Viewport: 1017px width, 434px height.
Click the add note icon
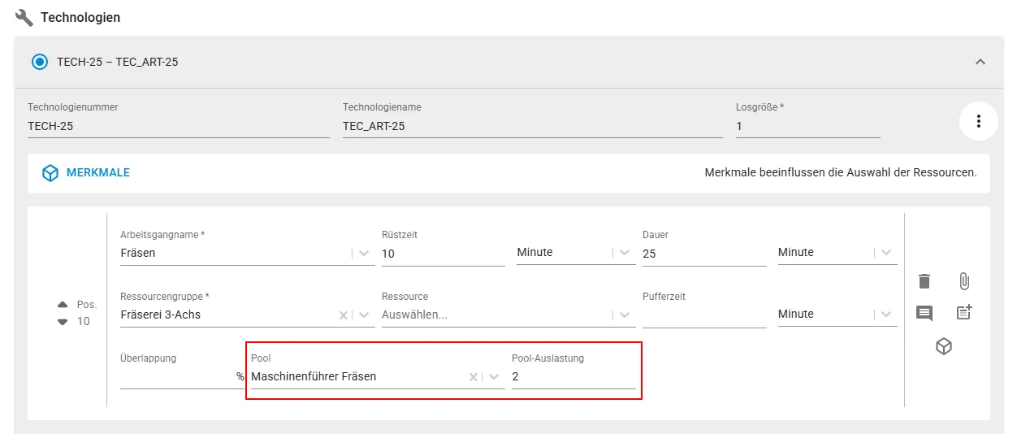[x=964, y=312]
